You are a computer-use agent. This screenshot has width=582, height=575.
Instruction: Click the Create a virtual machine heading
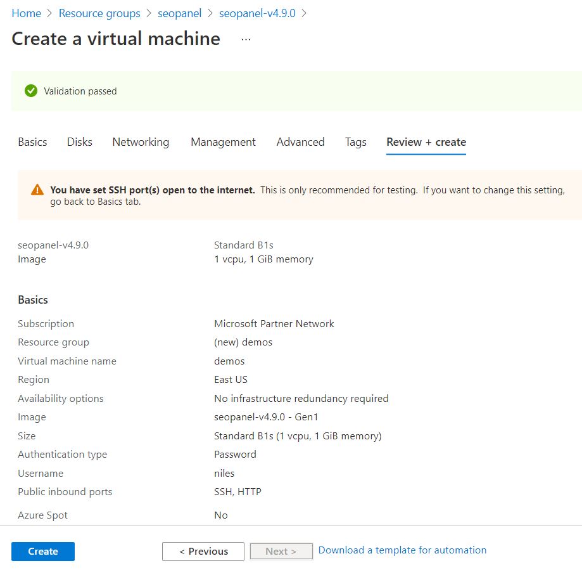(116, 39)
